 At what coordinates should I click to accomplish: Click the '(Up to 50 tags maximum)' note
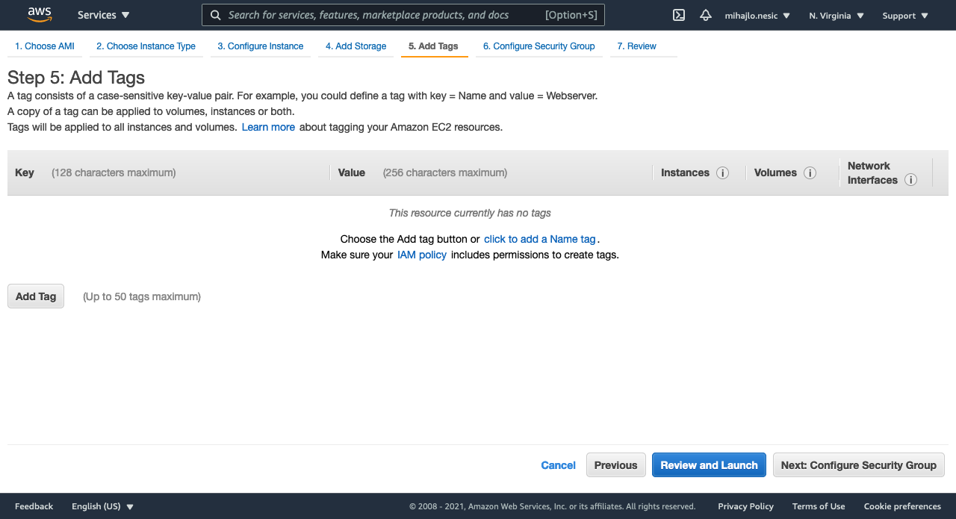click(x=142, y=296)
